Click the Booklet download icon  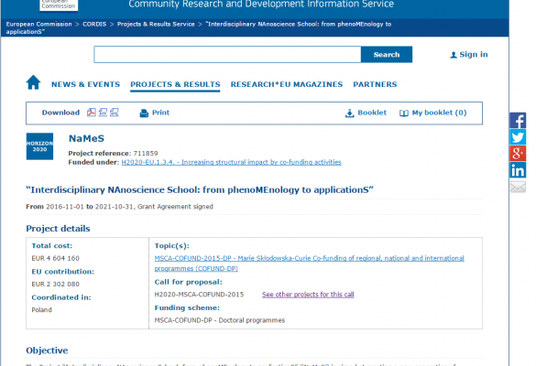click(x=349, y=113)
